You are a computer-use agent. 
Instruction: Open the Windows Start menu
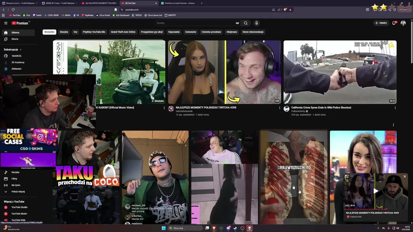[x=164, y=228]
